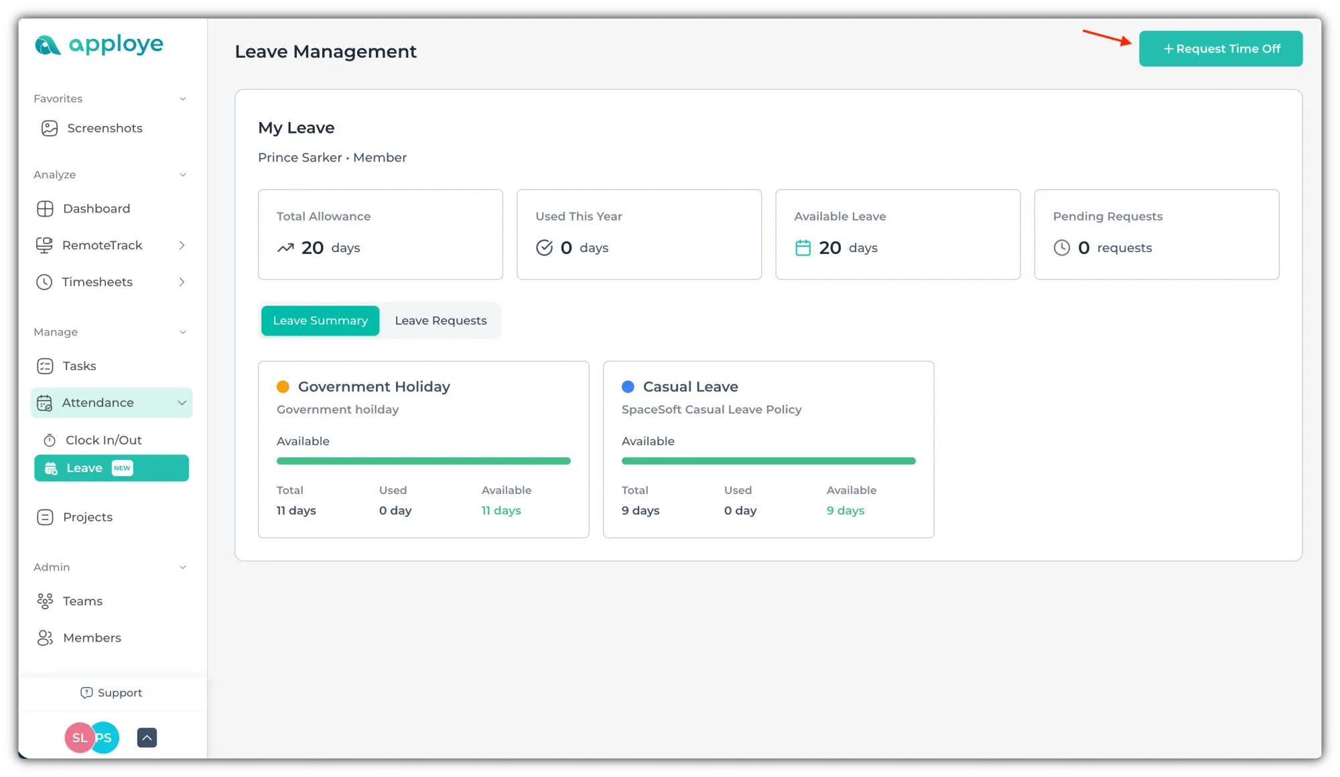Click the Request Time Off button
The height and width of the screenshot is (777, 1340).
click(1220, 49)
